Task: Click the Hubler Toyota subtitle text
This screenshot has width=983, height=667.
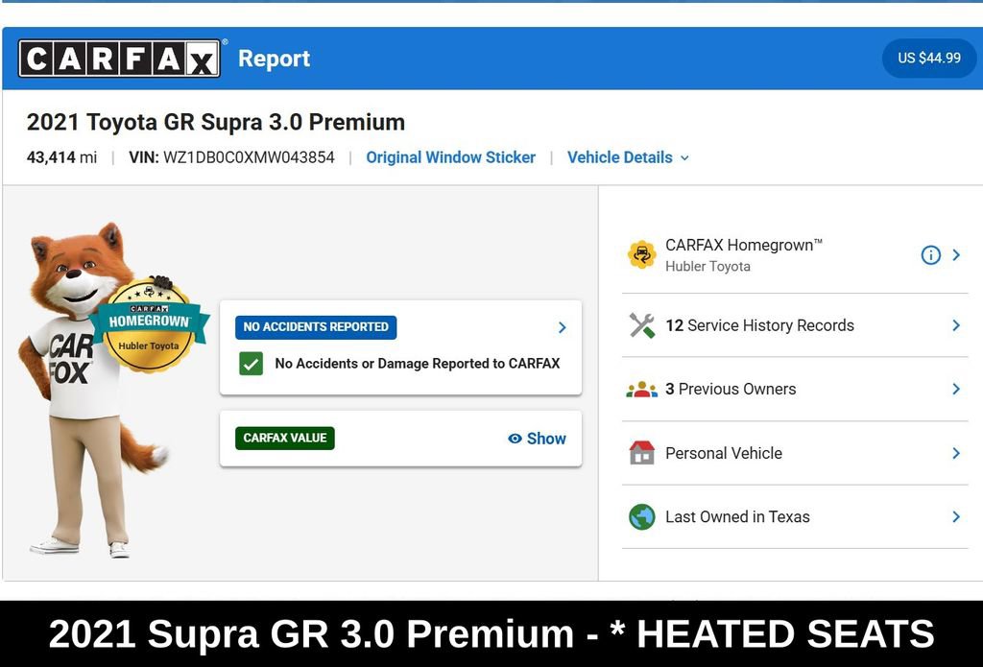Action: (707, 267)
